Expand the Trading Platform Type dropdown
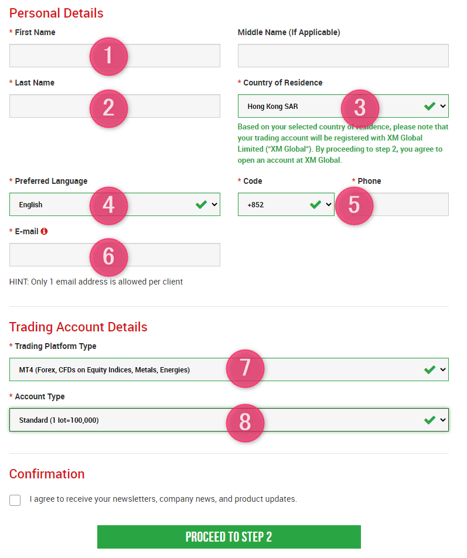Screen dimensions: 467x558 [x=229, y=369]
